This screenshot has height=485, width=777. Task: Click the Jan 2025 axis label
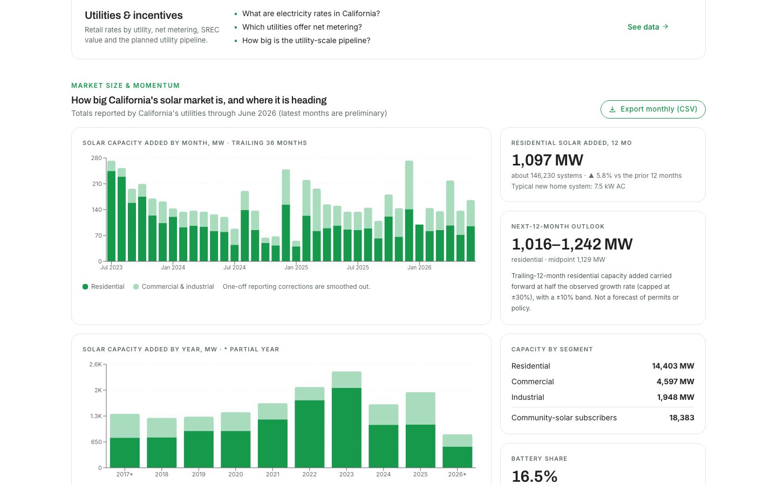pos(296,267)
